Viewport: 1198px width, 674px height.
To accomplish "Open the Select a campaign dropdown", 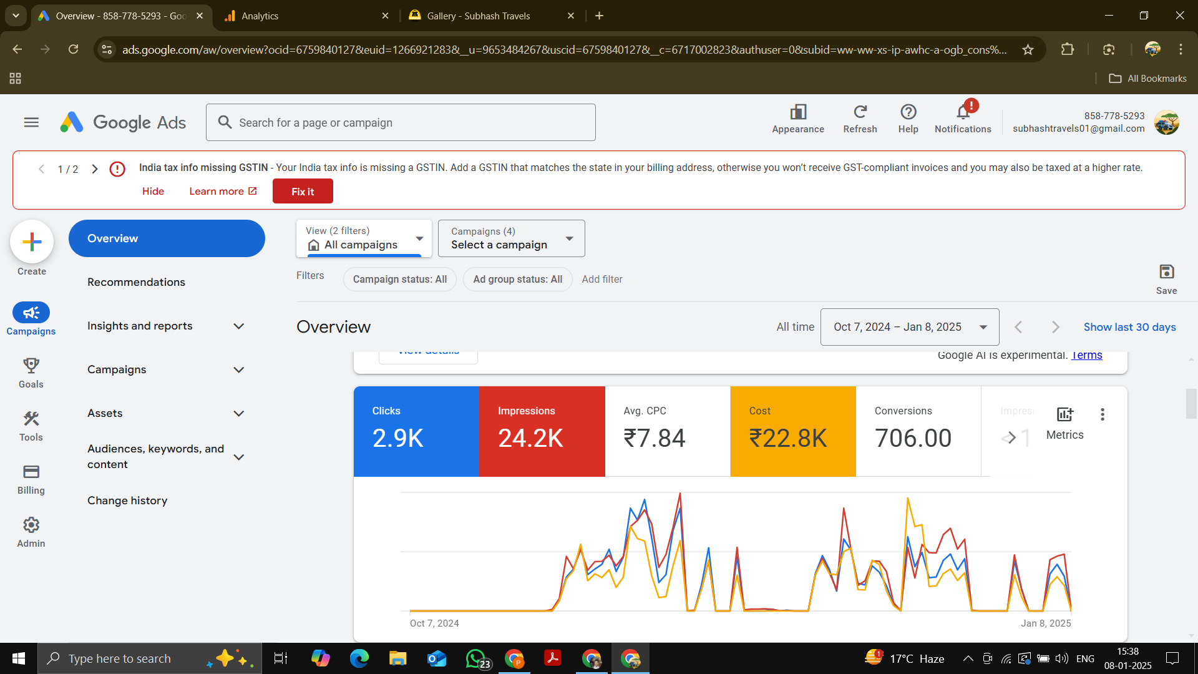I will (512, 238).
